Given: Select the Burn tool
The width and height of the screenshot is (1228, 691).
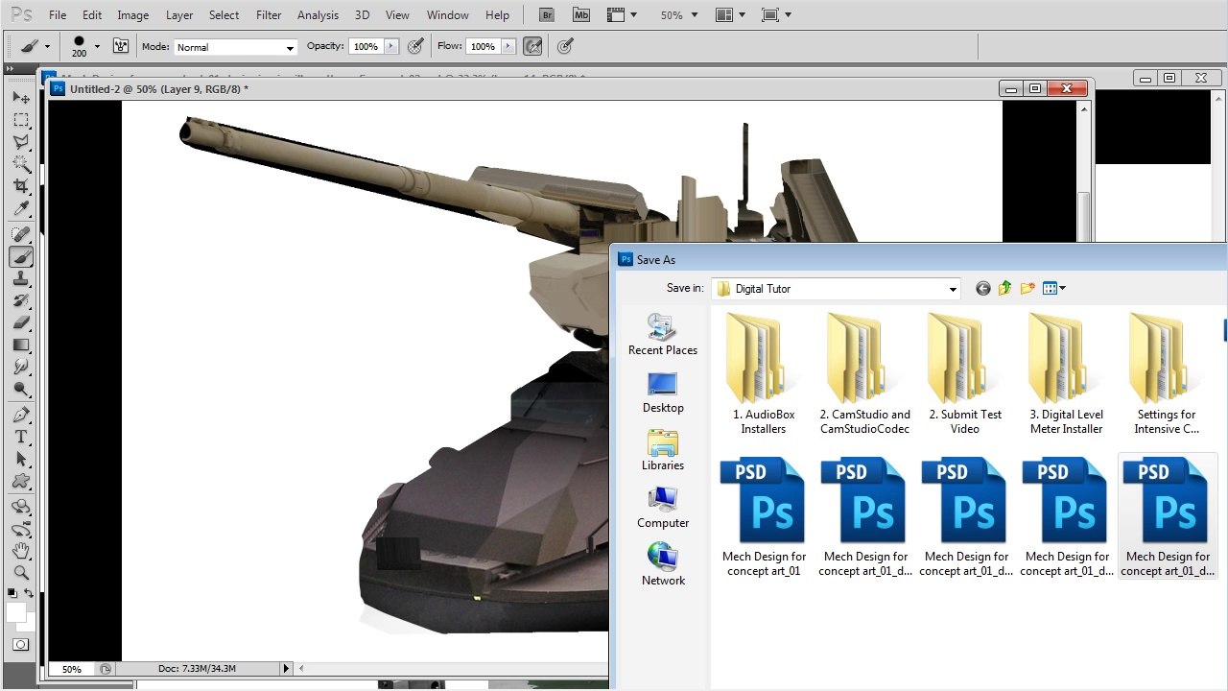Looking at the screenshot, I should [20, 389].
